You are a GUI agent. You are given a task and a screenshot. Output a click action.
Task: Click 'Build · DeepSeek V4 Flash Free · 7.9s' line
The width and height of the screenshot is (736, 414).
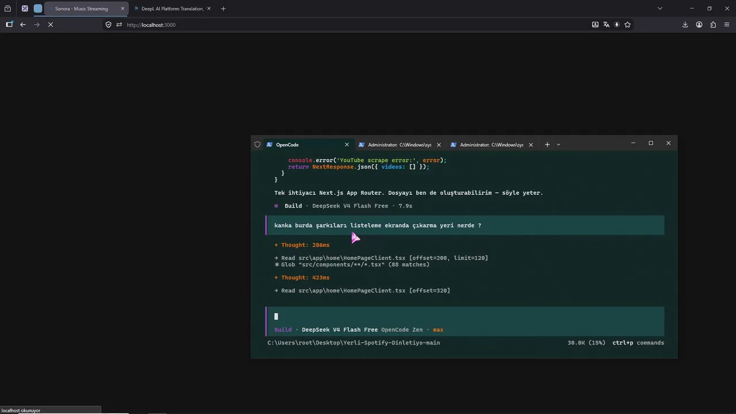[343, 206]
